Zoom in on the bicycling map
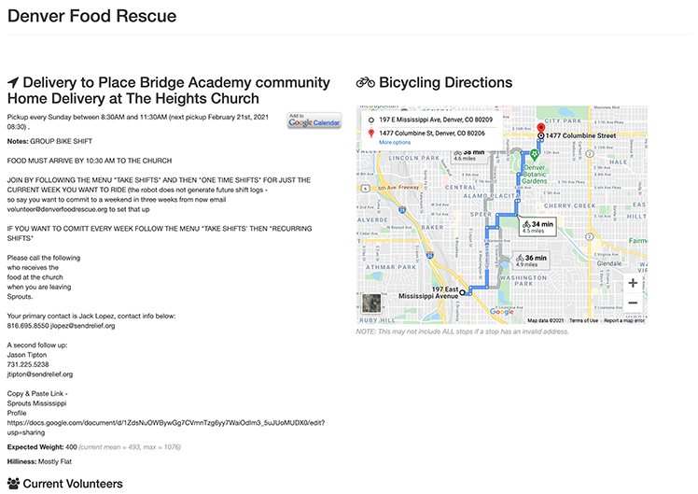 click(x=633, y=283)
